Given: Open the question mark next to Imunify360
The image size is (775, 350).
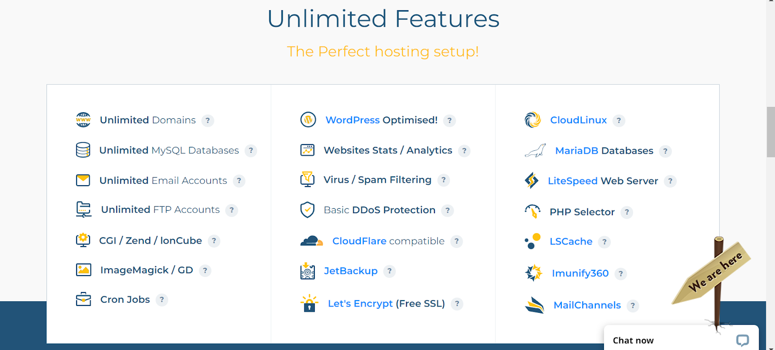Looking at the screenshot, I should coord(620,274).
